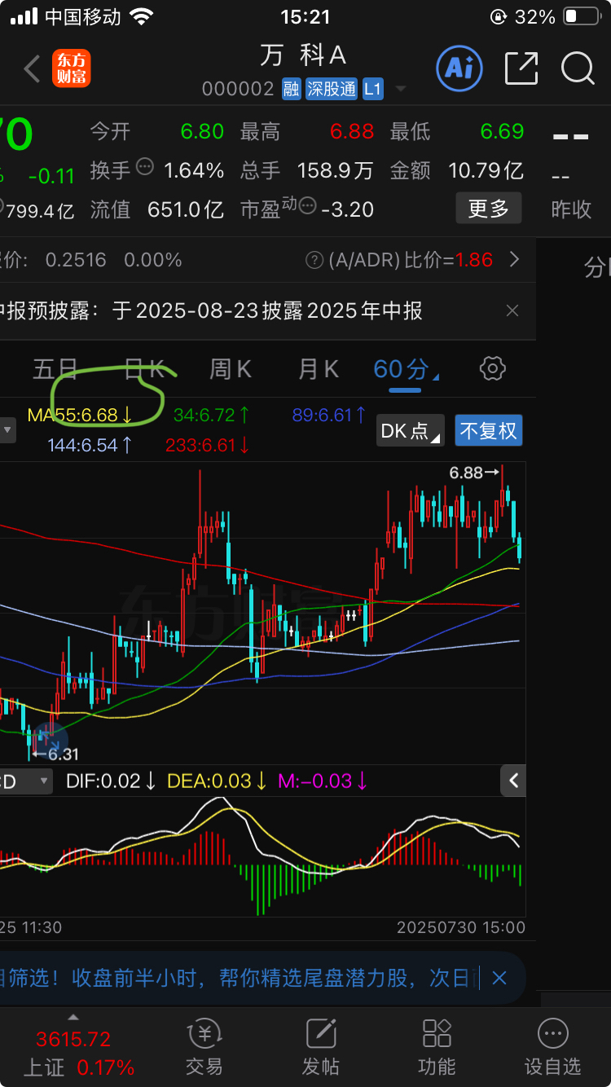Open the 60分 period dropdown
The height and width of the screenshot is (1087, 611).
point(406,369)
